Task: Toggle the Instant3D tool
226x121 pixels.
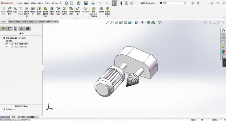Action: (85, 9)
